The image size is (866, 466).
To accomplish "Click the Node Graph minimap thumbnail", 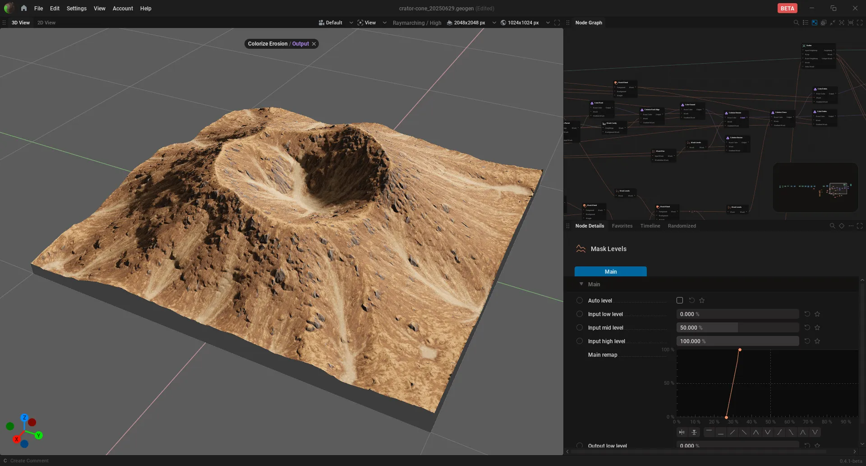I will click(x=815, y=187).
